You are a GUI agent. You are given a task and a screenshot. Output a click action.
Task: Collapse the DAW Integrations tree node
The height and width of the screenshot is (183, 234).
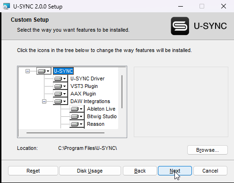44,102
